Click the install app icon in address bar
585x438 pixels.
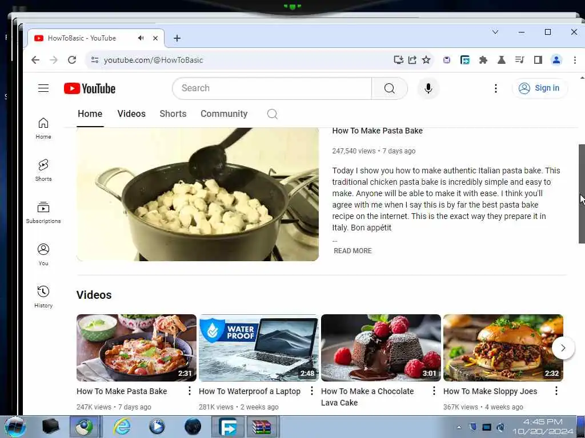pos(398,60)
